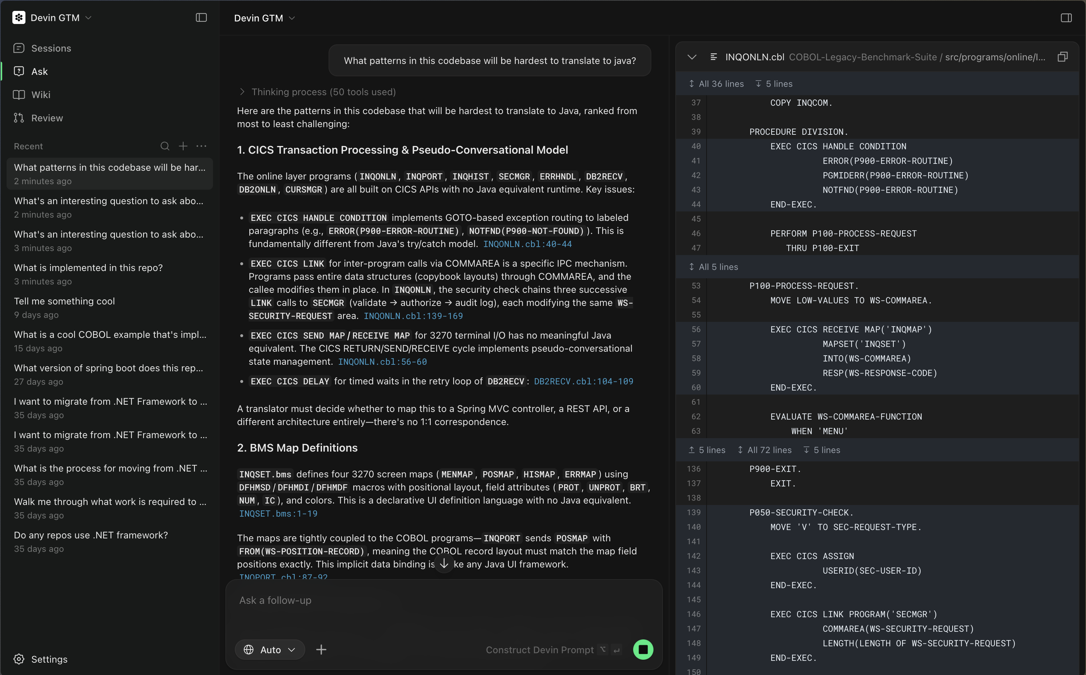Collapse the INQONLN.cbl code panel chevron

(x=692, y=57)
